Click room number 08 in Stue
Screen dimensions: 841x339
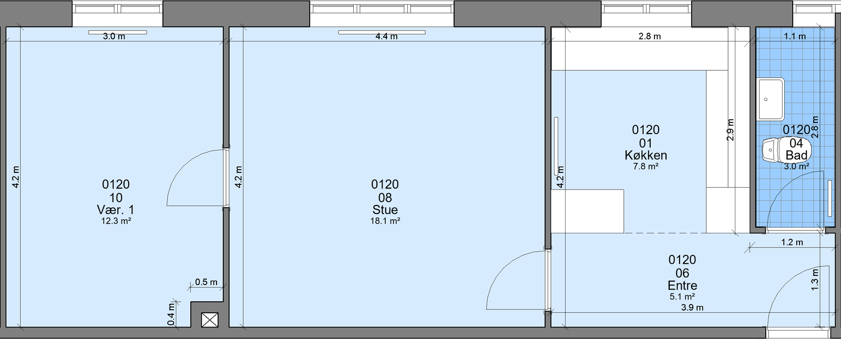(x=385, y=198)
